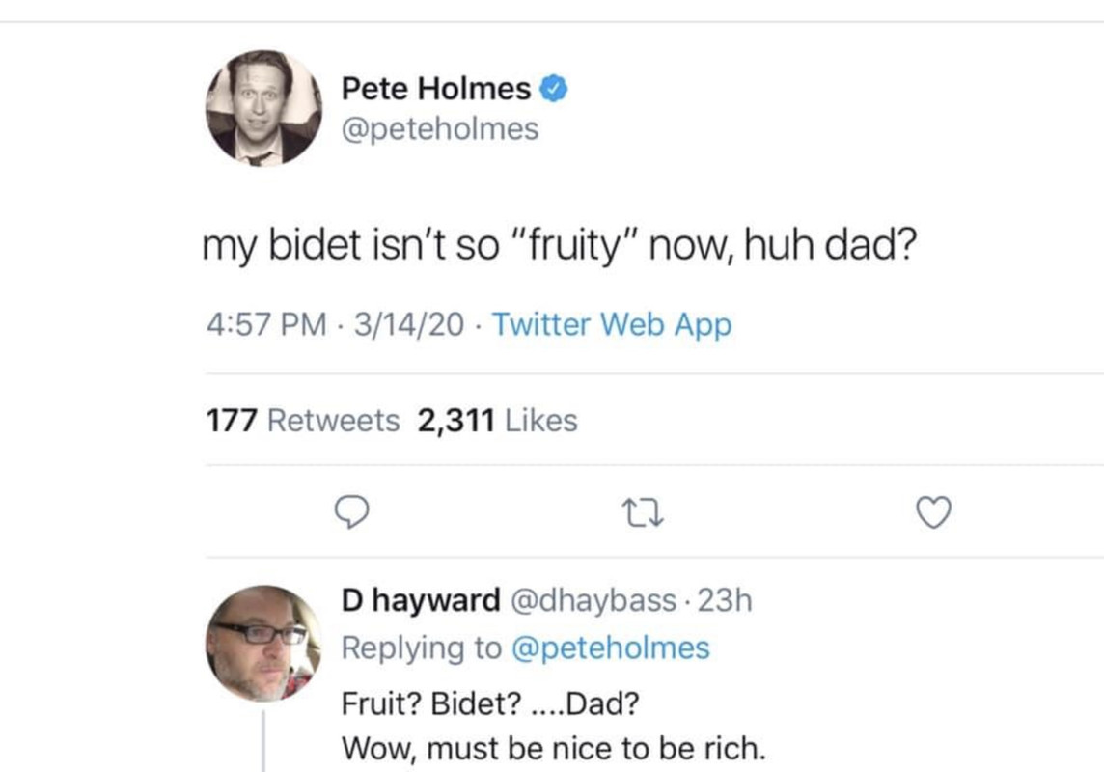This screenshot has height=772, width=1104.
Task: Open Pete Holmes' profile picture
Action: [263, 108]
